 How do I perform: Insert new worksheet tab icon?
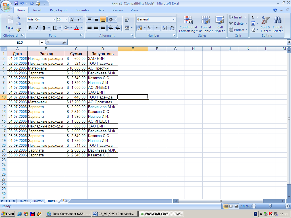coord(65,201)
